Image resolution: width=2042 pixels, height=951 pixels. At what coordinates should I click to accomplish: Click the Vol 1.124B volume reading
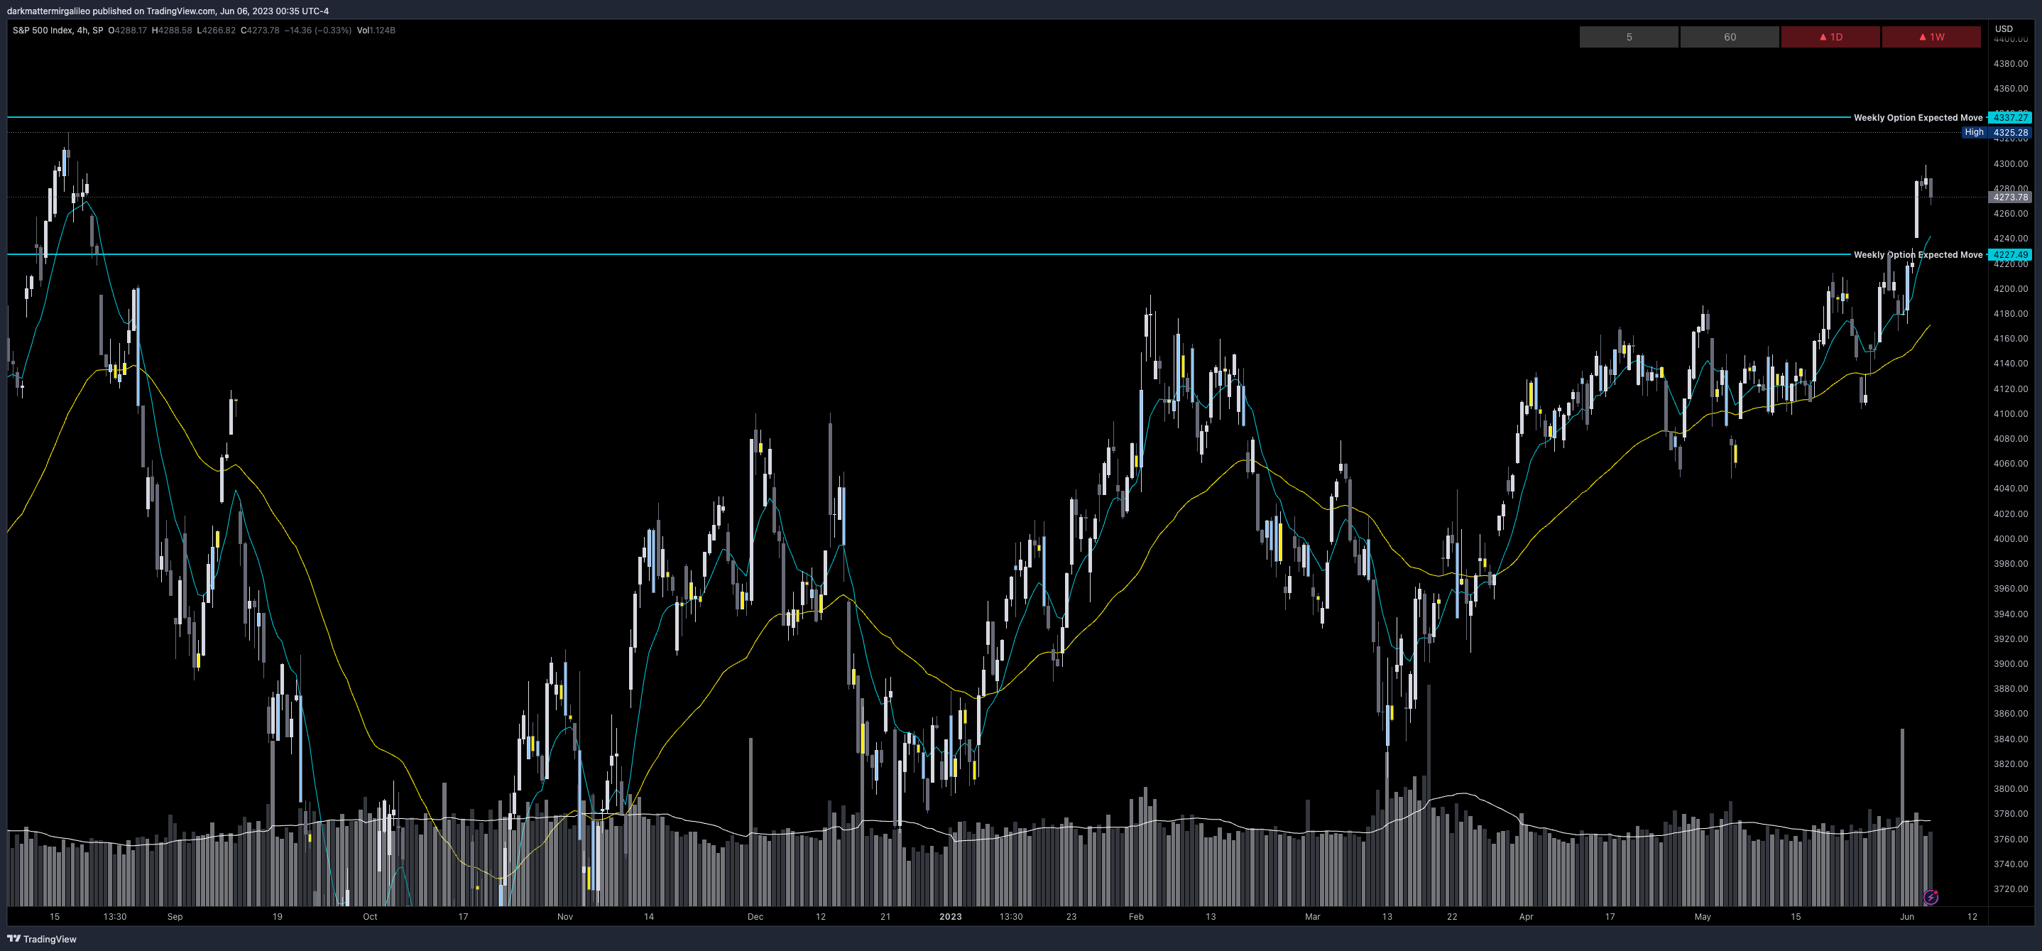pyautogui.click(x=376, y=30)
